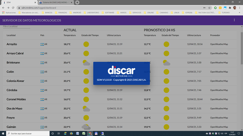Click Arroyito's current weather sun icon
This screenshot has height=136, width=243.
coord(86,44)
